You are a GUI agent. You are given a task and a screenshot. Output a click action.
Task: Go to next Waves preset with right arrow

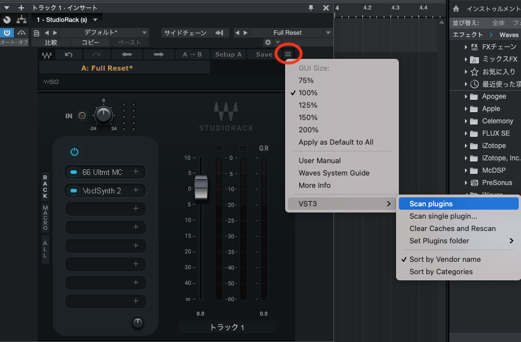point(159,54)
